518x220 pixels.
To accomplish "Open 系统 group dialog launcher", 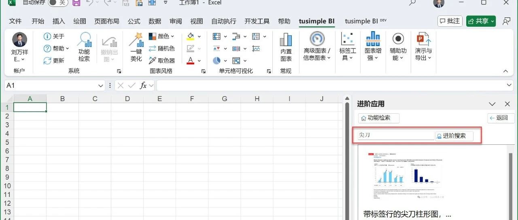I will point(119,72).
